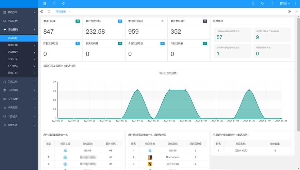This screenshot has height=170, width=300.
Task: Click the 累计发出奖品 value 959
Action: [133, 32]
